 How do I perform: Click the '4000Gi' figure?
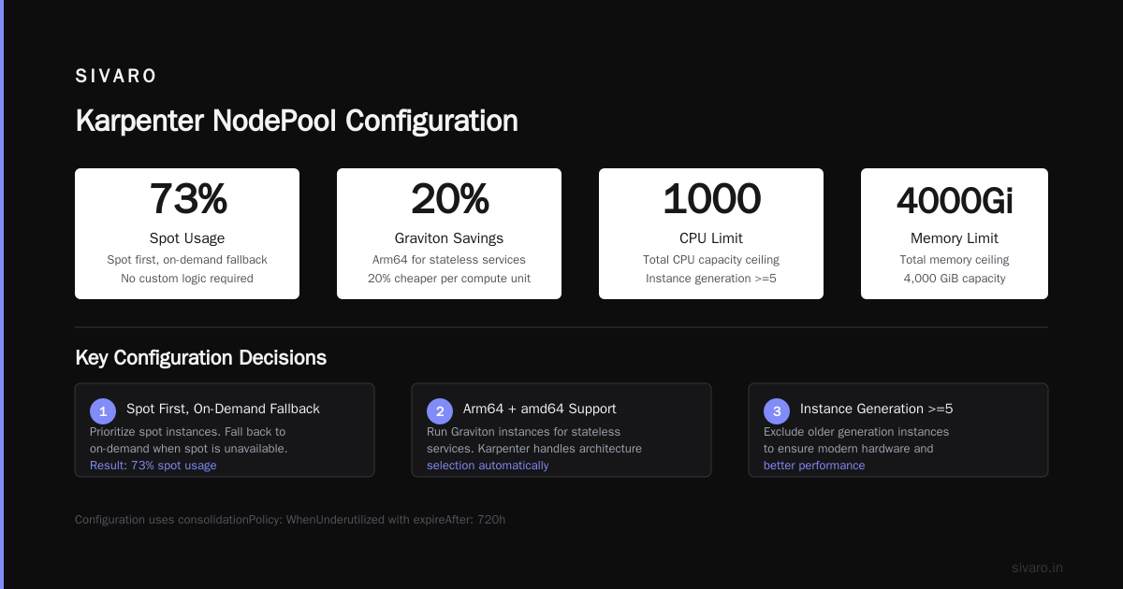pyautogui.click(x=955, y=201)
